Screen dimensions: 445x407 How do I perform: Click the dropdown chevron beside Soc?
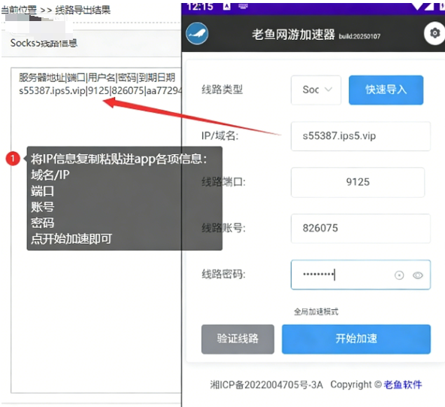(328, 90)
